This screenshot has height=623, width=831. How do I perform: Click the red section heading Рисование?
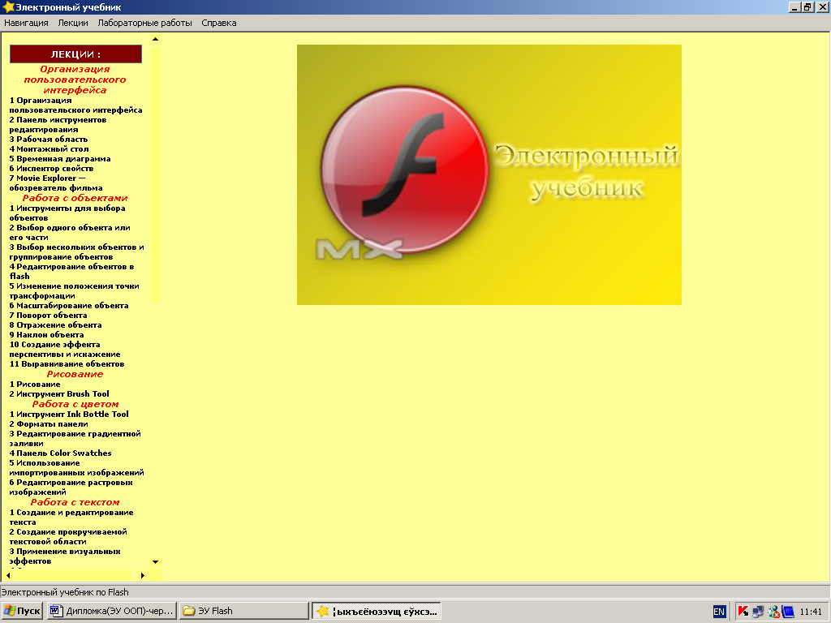click(x=75, y=374)
